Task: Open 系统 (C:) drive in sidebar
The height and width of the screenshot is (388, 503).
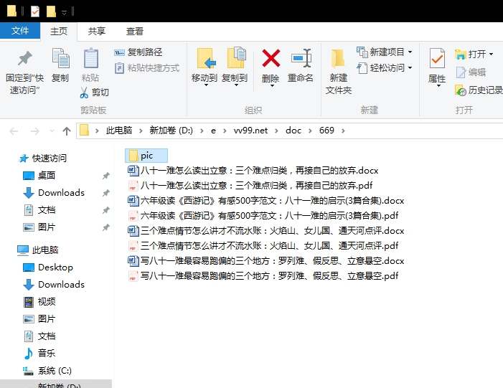Action: pos(47,371)
